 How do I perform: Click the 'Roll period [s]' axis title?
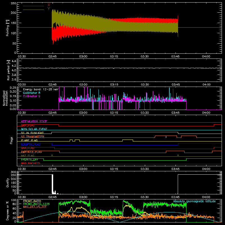(x=8, y=70)
